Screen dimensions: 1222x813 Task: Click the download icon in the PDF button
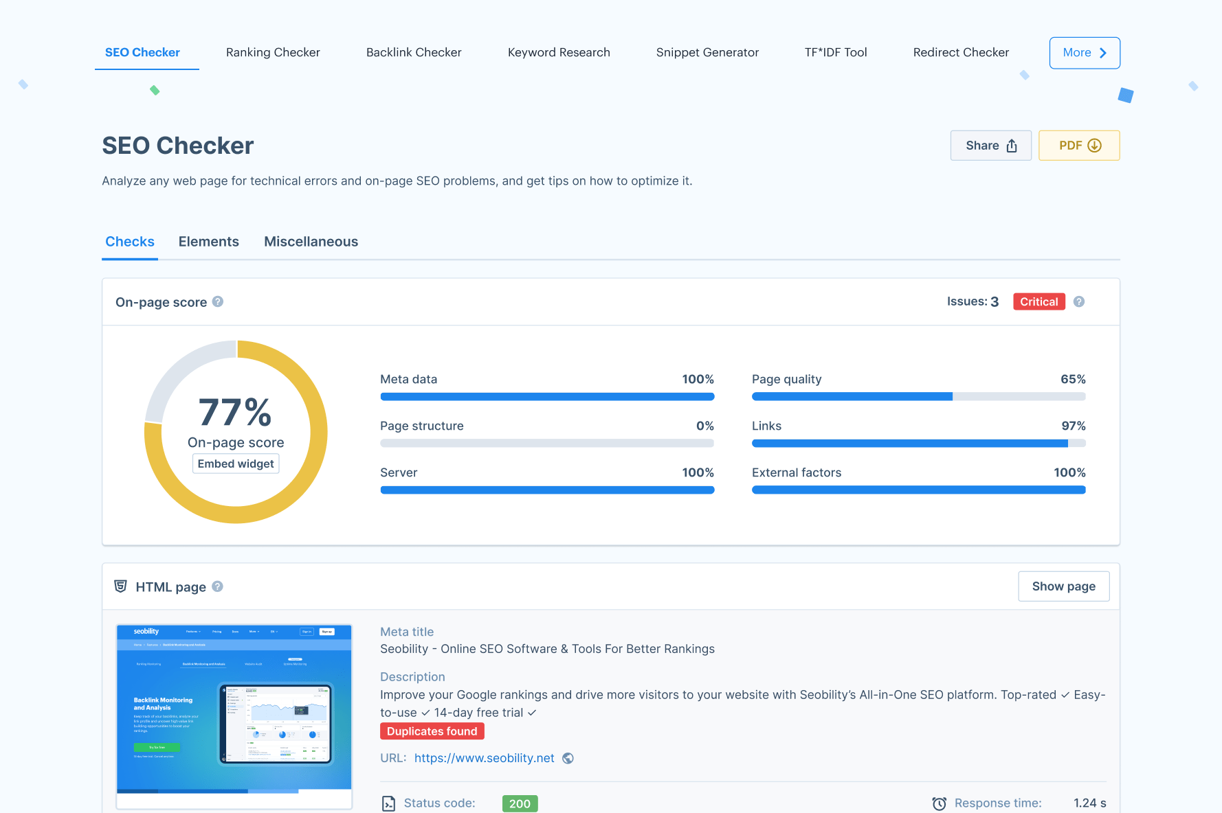pos(1095,146)
